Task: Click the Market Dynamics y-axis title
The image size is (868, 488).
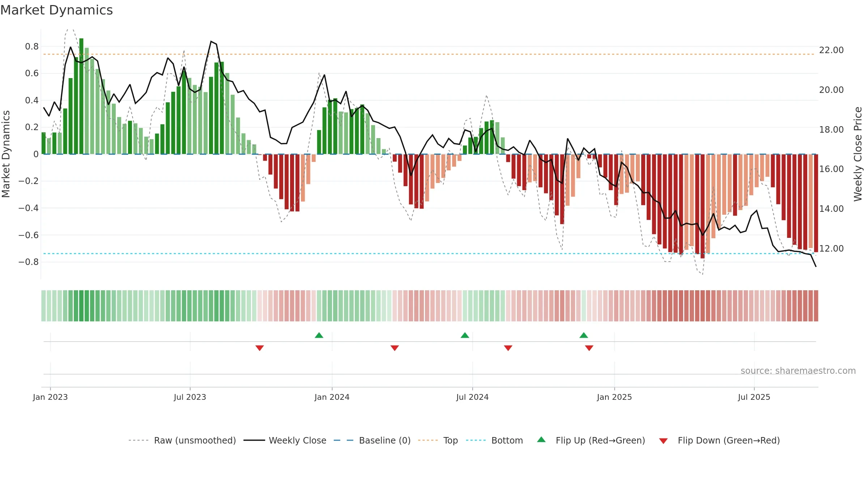Action: (6, 154)
